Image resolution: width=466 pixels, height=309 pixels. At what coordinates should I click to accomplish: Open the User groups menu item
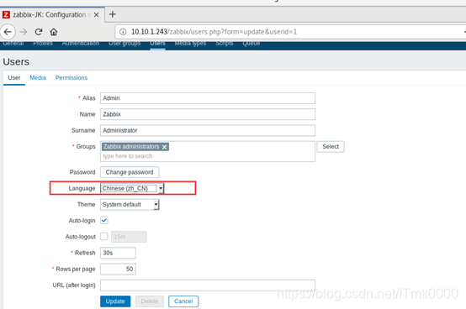coord(124,44)
